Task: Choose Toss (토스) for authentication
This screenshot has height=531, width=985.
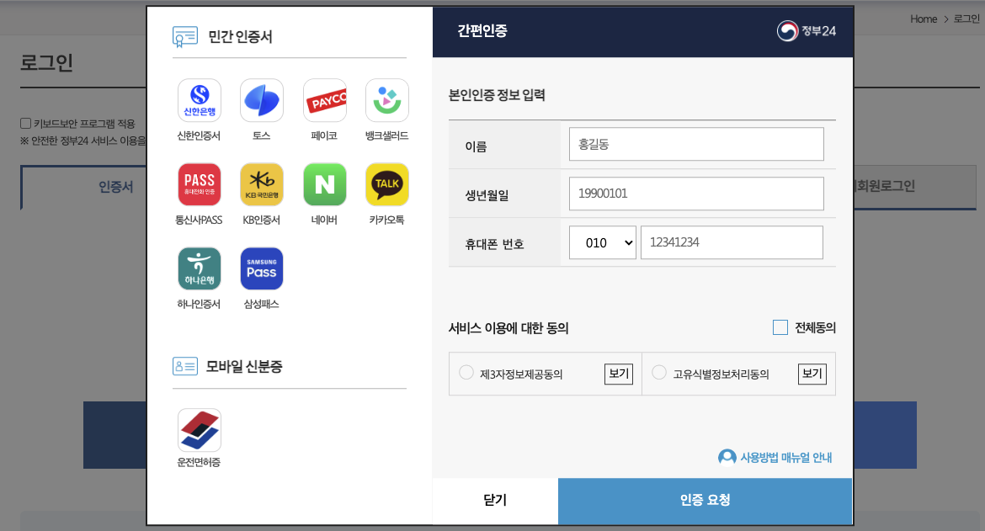Action: pyautogui.click(x=262, y=99)
